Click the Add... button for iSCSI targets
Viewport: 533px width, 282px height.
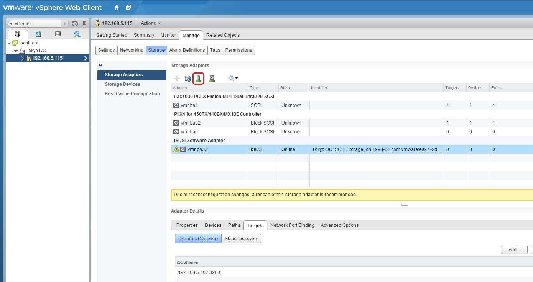tap(514, 250)
